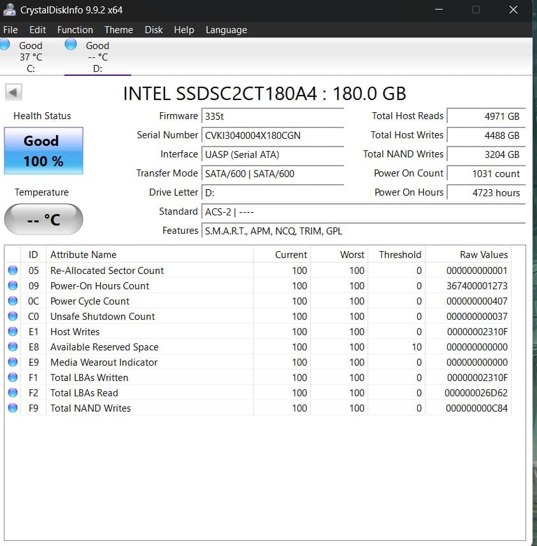This screenshot has height=546, width=537.
Task: Click the Threshold column header
Action: click(396, 255)
